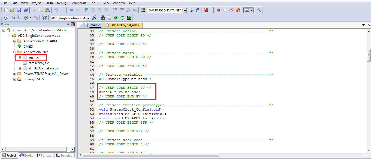Toggle bookmark with the blue flag icon

tap(86, 10)
